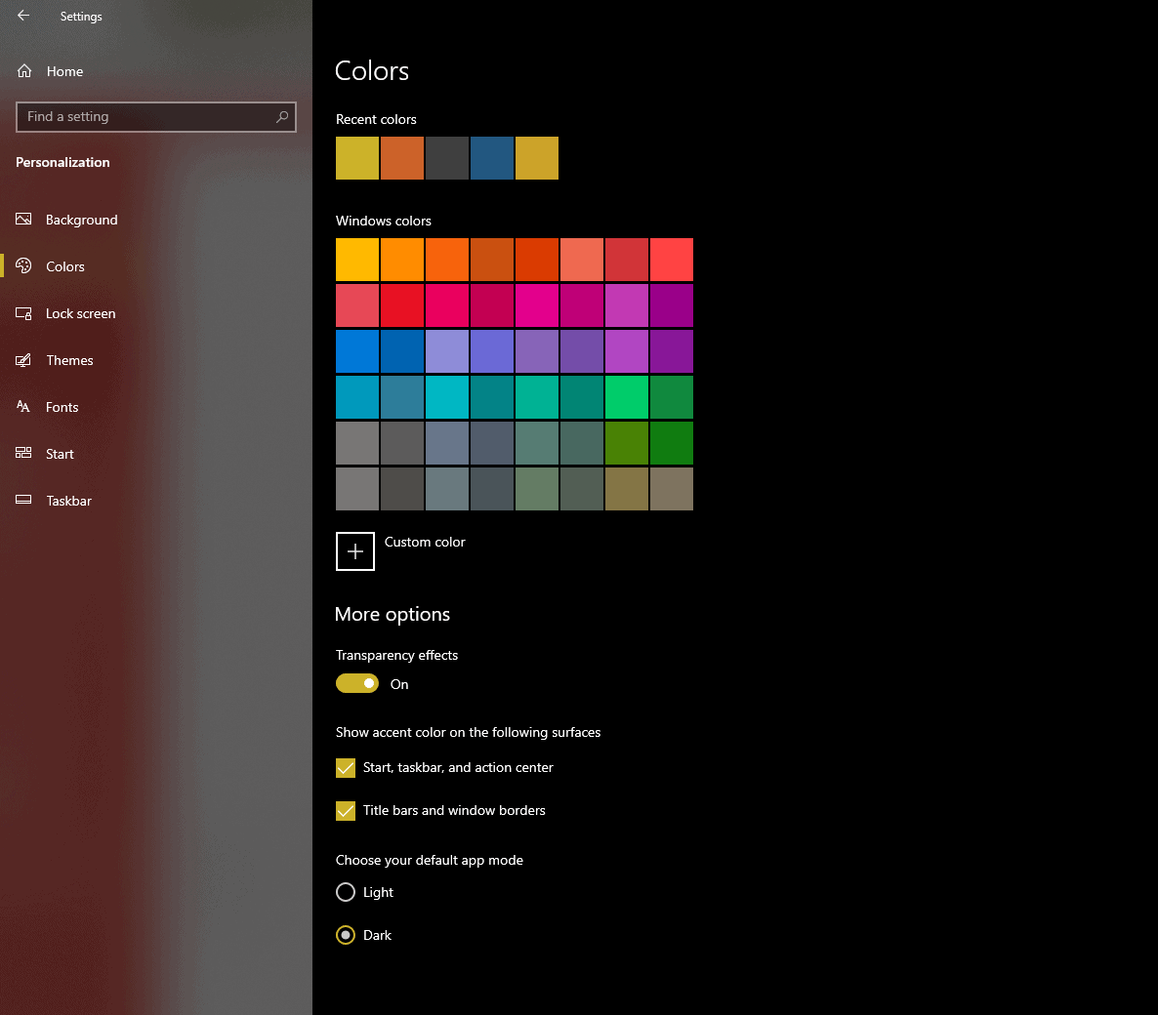
Task: Click the Start tiles icon
Action: [23, 453]
